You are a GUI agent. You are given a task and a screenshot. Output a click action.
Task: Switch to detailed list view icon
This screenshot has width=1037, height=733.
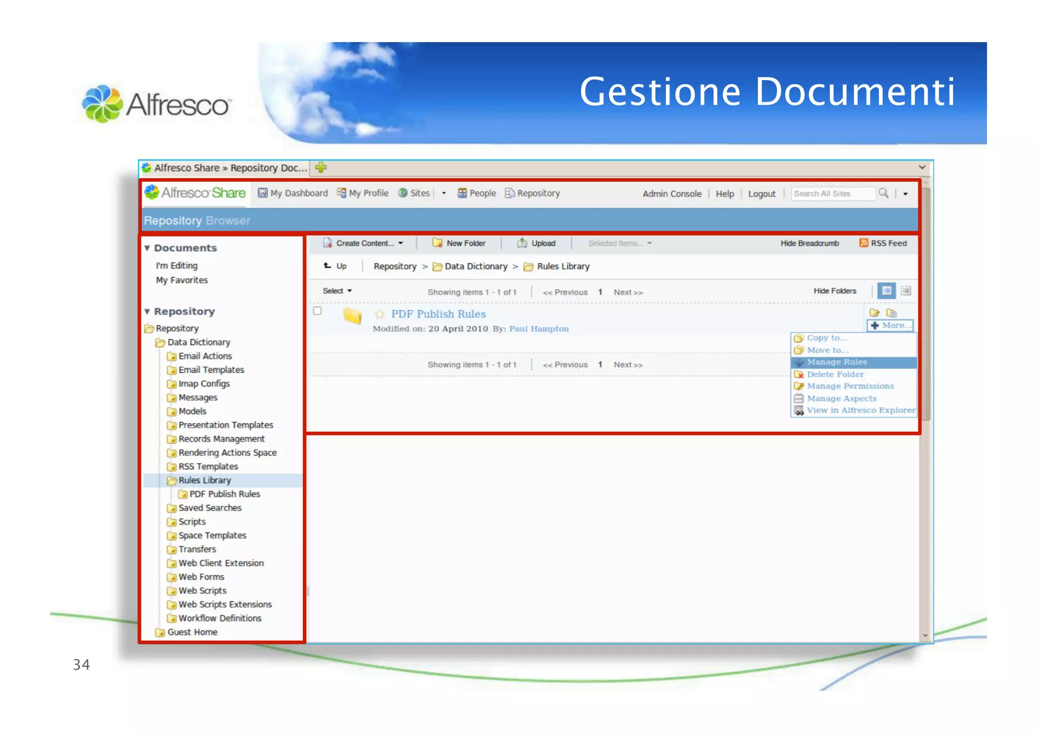pyautogui.click(x=886, y=291)
